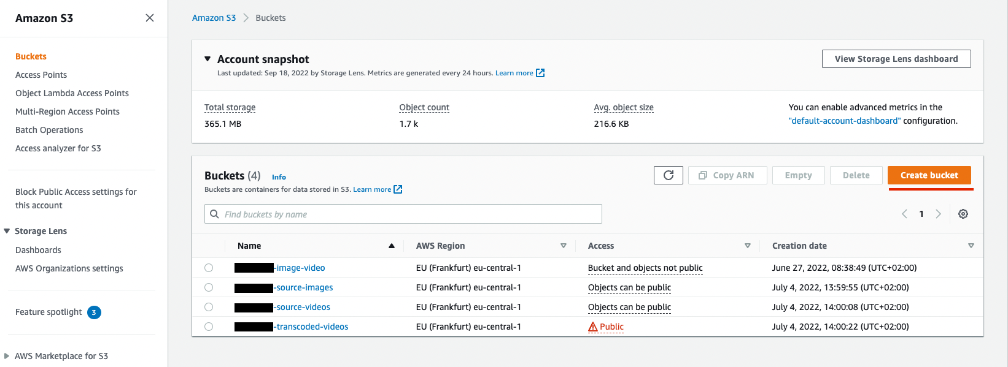The height and width of the screenshot is (367, 1008).
Task: Select the image-video bucket radio button
Action: click(x=209, y=268)
